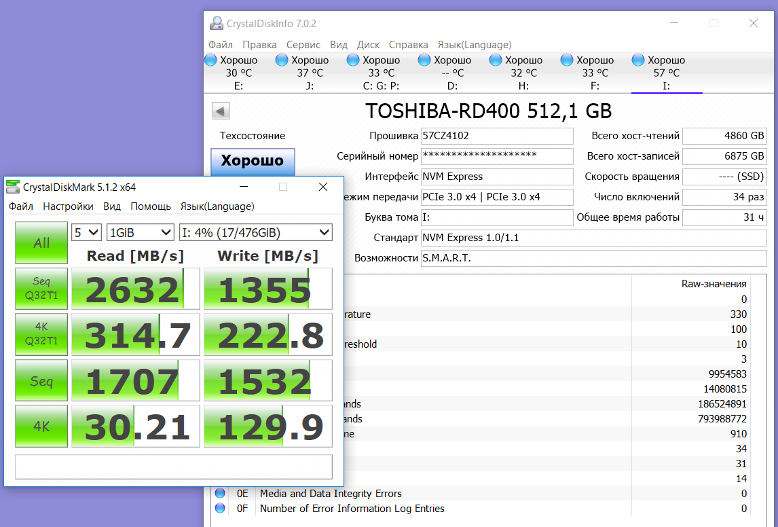The width and height of the screenshot is (778, 527).
Task: Click the masked serial number field
Action: (497, 156)
